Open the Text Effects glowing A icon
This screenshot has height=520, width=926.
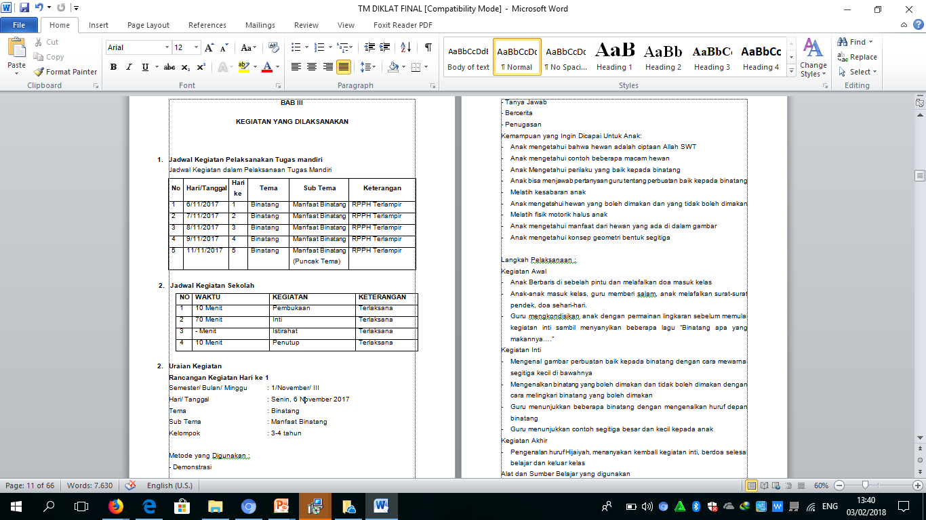pyautogui.click(x=222, y=67)
